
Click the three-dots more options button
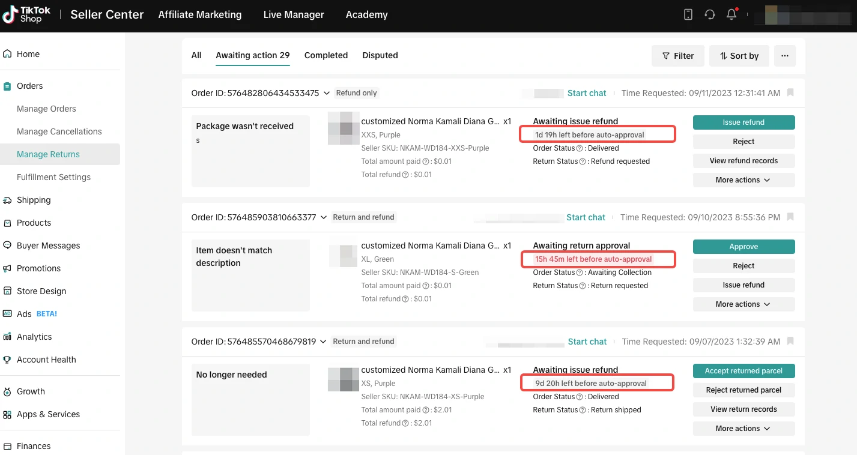coord(784,56)
